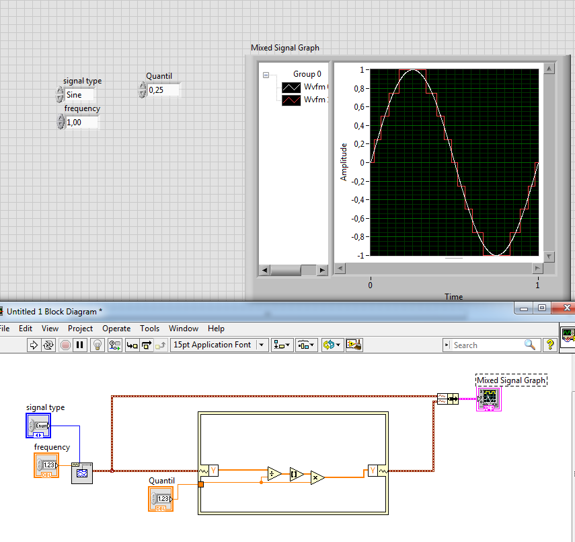Open the Help menu

click(216, 329)
